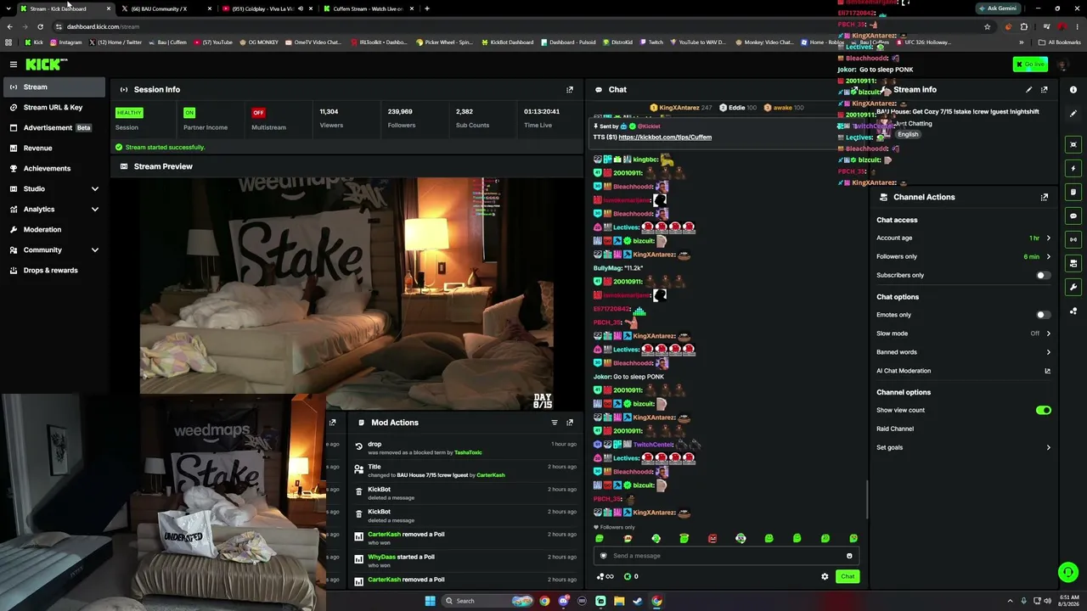Click the chat bubble icon in right rail

click(x=1073, y=216)
